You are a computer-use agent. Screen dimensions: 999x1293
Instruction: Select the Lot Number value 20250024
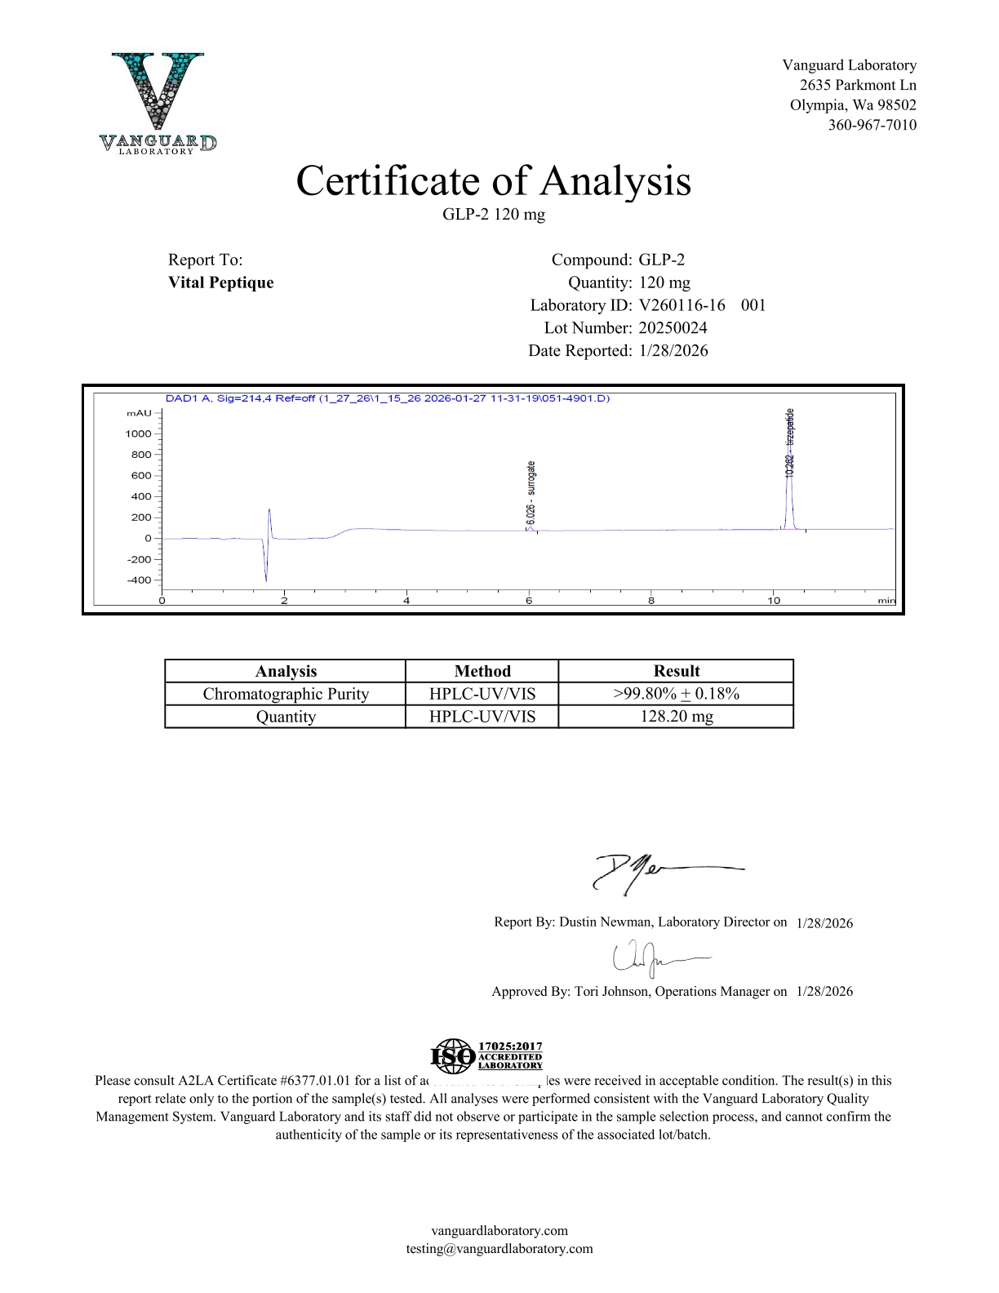[673, 328]
